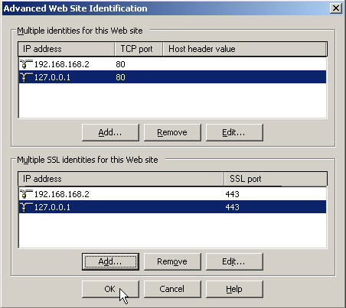Screen dimensions: 346x308
Task: Remove the selected Web site identity
Action: click(172, 132)
